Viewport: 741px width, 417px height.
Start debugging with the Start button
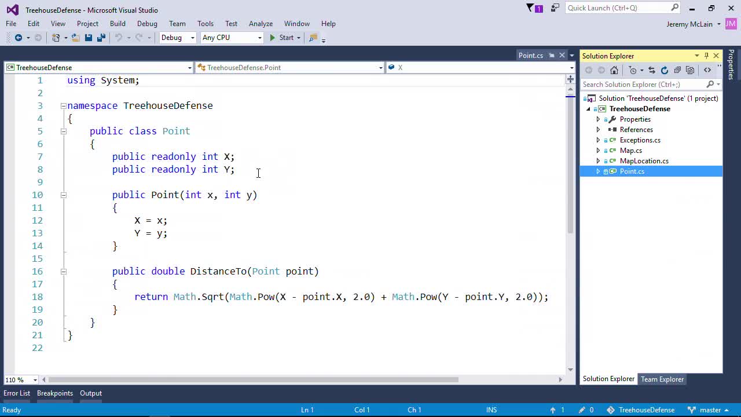pos(283,37)
